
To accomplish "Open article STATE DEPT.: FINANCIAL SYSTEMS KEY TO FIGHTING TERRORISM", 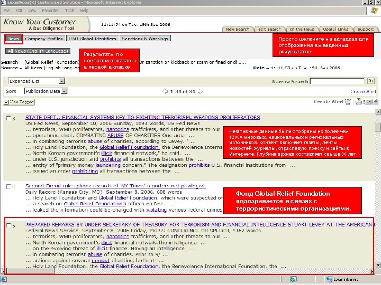I will (x=143, y=118).
